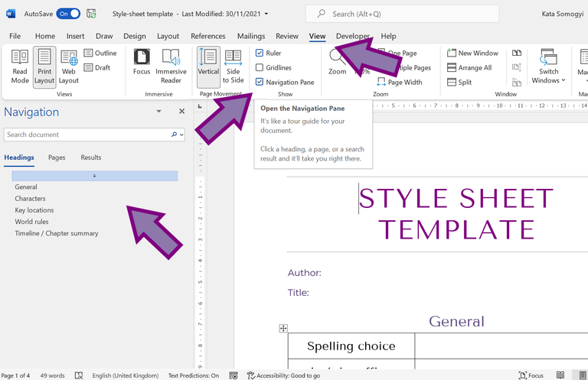Enable Focus mode in Immersive group
588x380 pixels.
click(x=142, y=63)
